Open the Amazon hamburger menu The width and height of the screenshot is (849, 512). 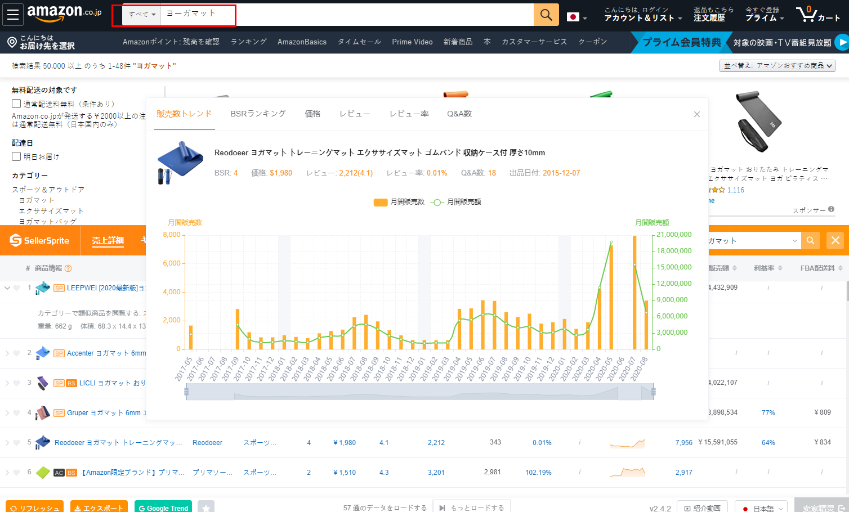coord(12,15)
